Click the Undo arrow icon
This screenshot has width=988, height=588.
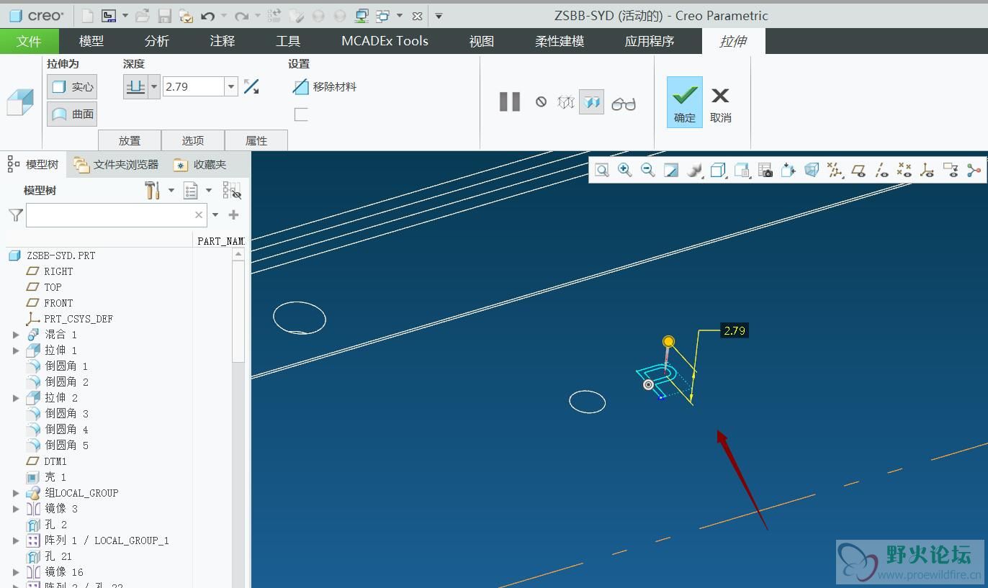pyautogui.click(x=208, y=15)
